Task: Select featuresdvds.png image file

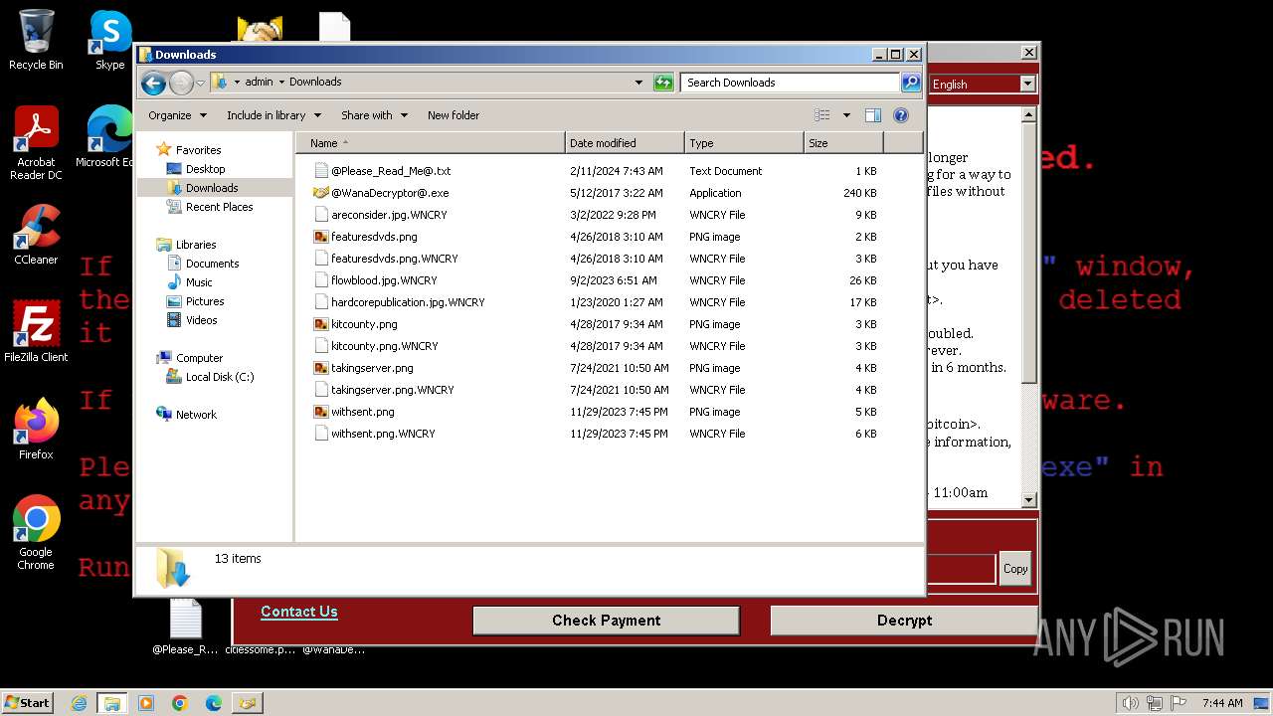Action: click(x=374, y=237)
